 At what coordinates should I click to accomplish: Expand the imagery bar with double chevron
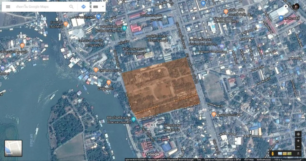click(298, 153)
